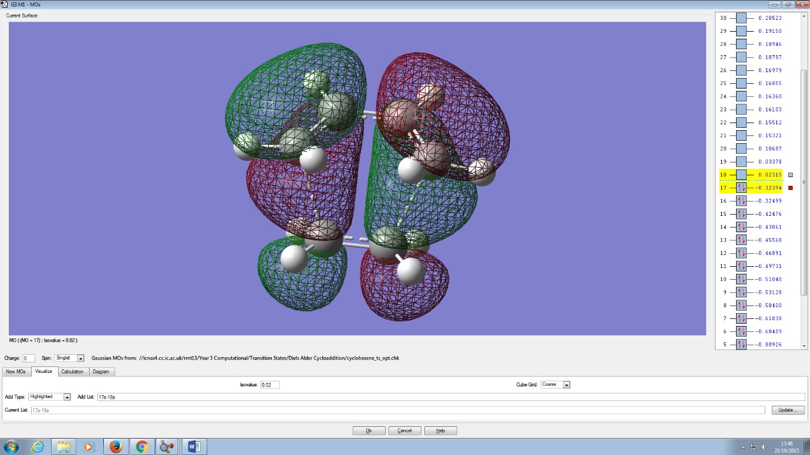Open the Cube Grid Coarse dropdown
Image resolution: width=810 pixels, height=455 pixels.
click(x=555, y=385)
